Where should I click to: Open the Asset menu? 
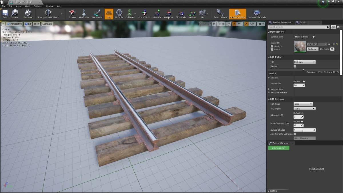[19, 6]
